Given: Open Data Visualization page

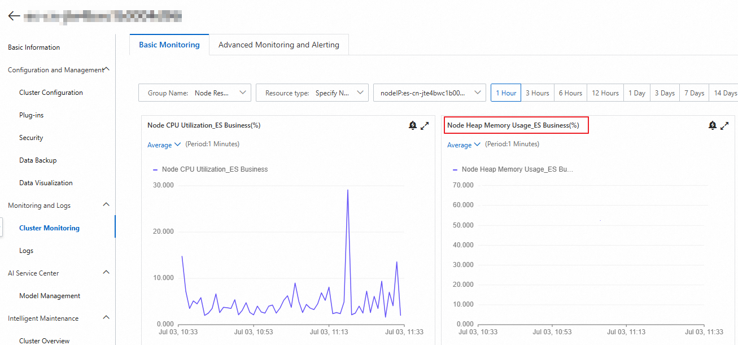Looking at the screenshot, I should [x=46, y=183].
